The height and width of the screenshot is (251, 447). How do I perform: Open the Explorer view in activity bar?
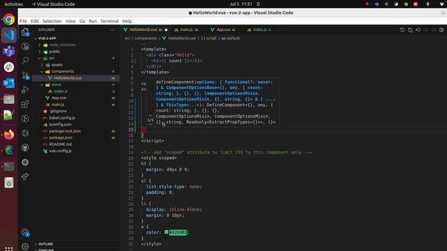tap(25, 31)
